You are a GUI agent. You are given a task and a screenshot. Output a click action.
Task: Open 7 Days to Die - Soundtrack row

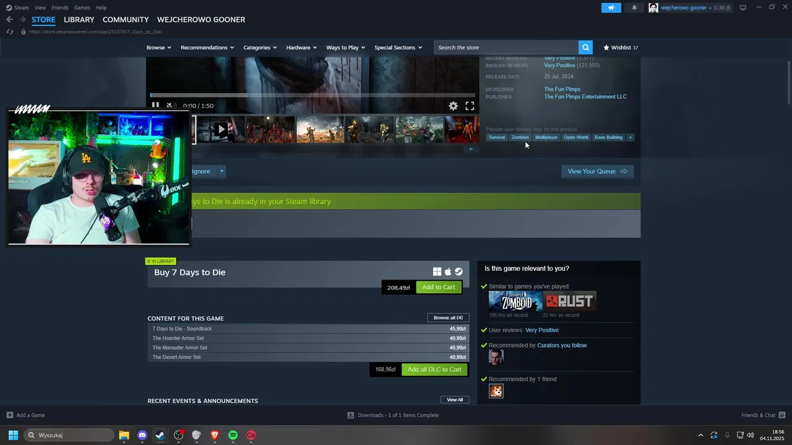coord(308,329)
